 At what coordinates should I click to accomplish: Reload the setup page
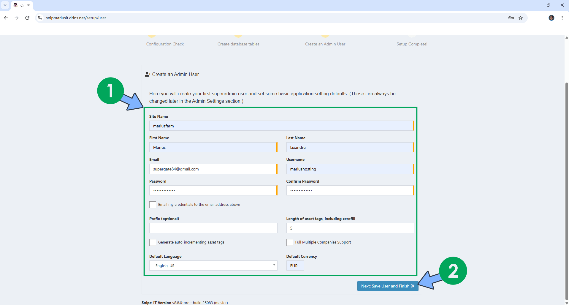[x=27, y=18]
